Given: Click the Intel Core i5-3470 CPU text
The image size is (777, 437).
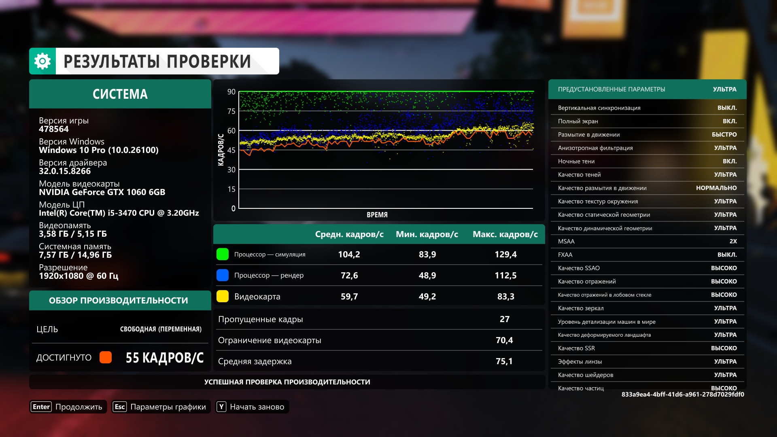Looking at the screenshot, I should (x=119, y=213).
